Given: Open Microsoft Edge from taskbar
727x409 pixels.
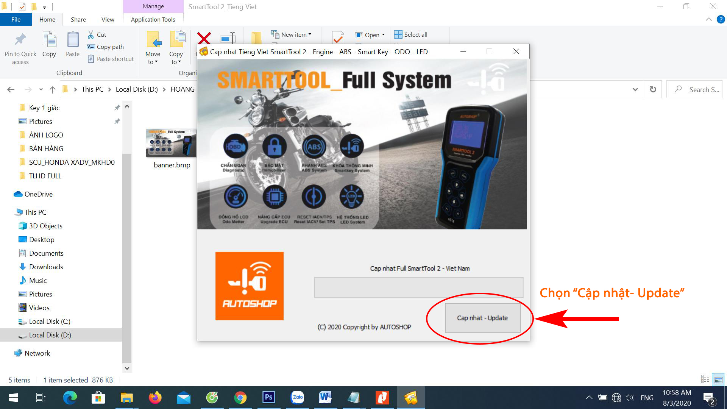Looking at the screenshot, I should coord(70,398).
